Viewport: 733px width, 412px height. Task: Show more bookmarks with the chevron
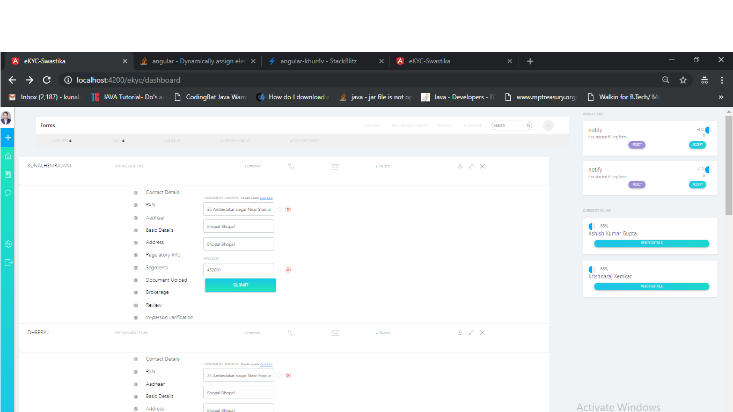click(721, 97)
